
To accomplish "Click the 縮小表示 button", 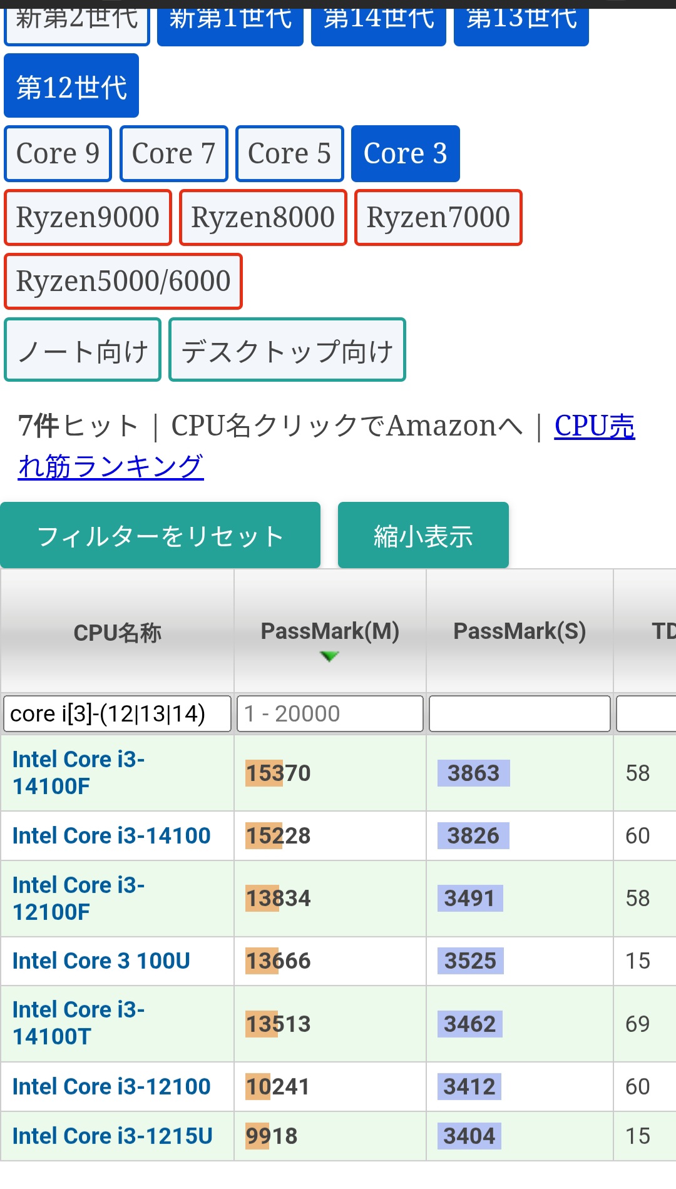I will click(x=423, y=536).
